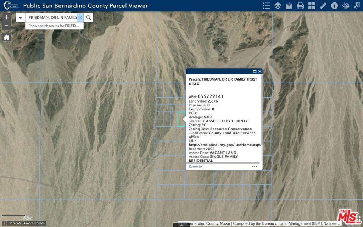Open the basemap gallery grid icon

point(312,6)
